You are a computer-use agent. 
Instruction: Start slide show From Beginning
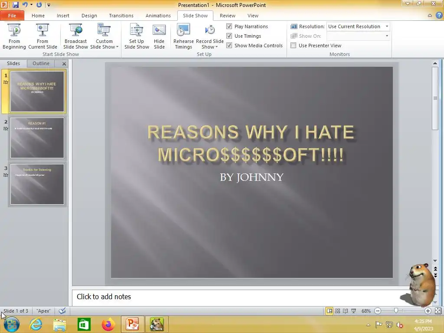click(x=14, y=36)
